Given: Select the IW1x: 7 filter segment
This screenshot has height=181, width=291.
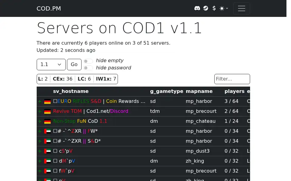Looking at the screenshot, I should pyautogui.click(x=106, y=79).
